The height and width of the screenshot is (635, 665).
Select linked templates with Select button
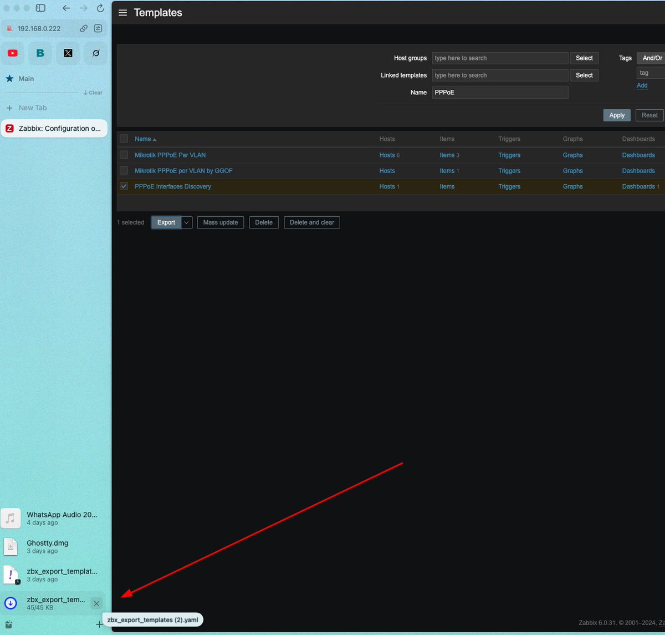point(584,75)
